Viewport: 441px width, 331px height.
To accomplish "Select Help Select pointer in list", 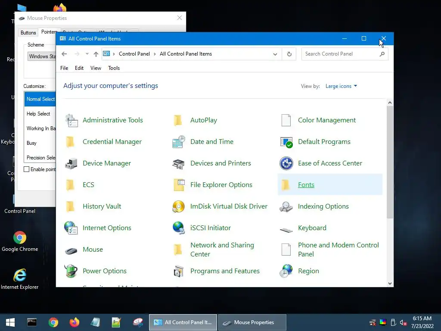I will (40, 114).
